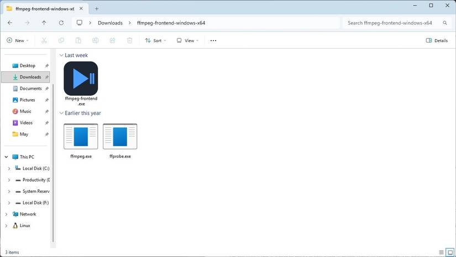
Task: Expand the Local Disk (F:) node
Action: [9, 203]
